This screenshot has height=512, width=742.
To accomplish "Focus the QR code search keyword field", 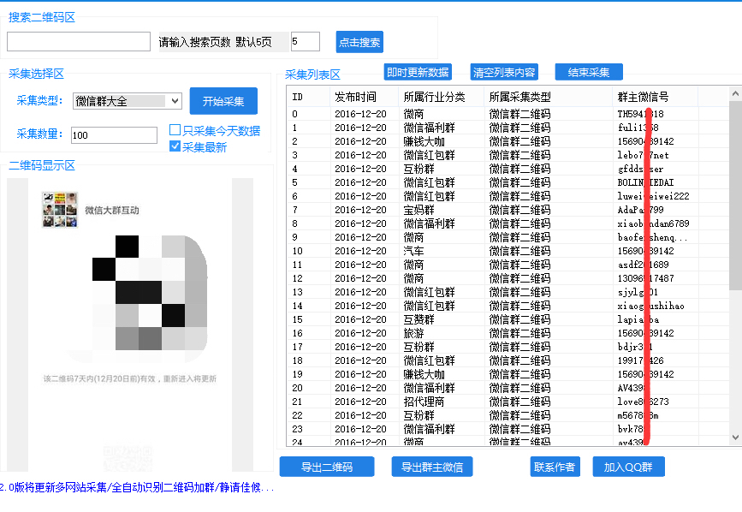I will pyautogui.click(x=79, y=42).
